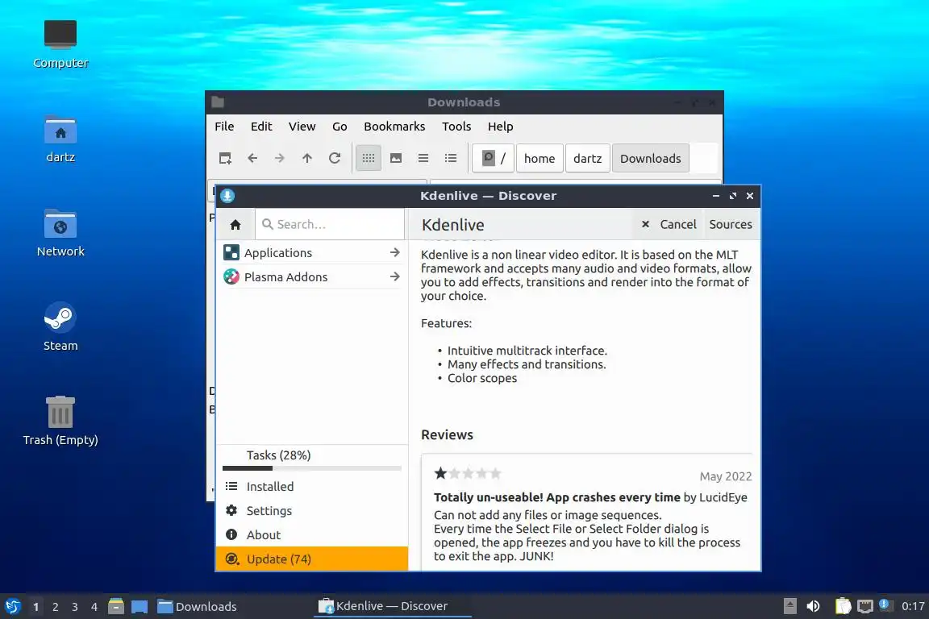
Task: Go back in the file manager
Action: pos(252,158)
